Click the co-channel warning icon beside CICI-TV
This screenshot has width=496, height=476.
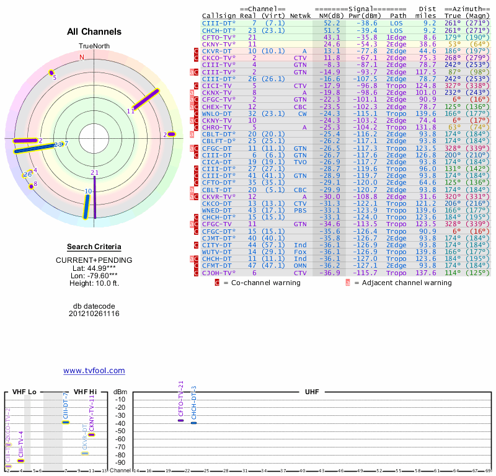click(x=197, y=86)
